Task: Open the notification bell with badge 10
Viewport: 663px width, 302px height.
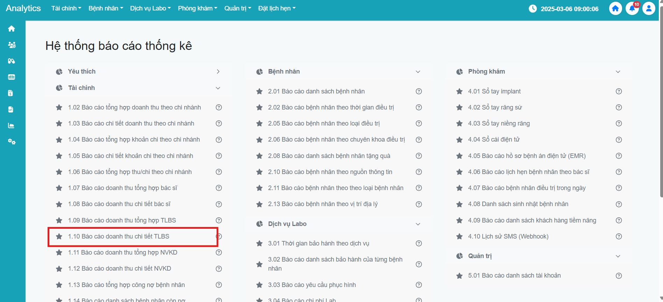Action: click(632, 9)
